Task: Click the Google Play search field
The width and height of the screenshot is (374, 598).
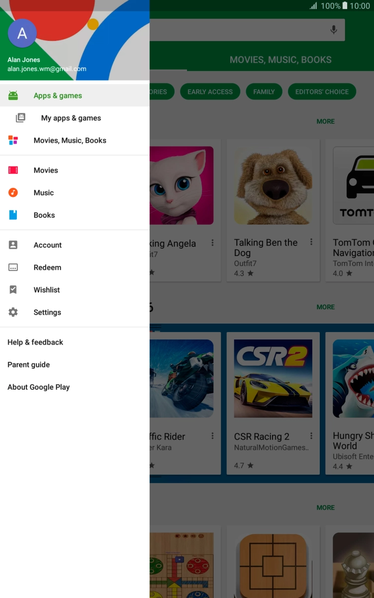Action: point(239,30)
